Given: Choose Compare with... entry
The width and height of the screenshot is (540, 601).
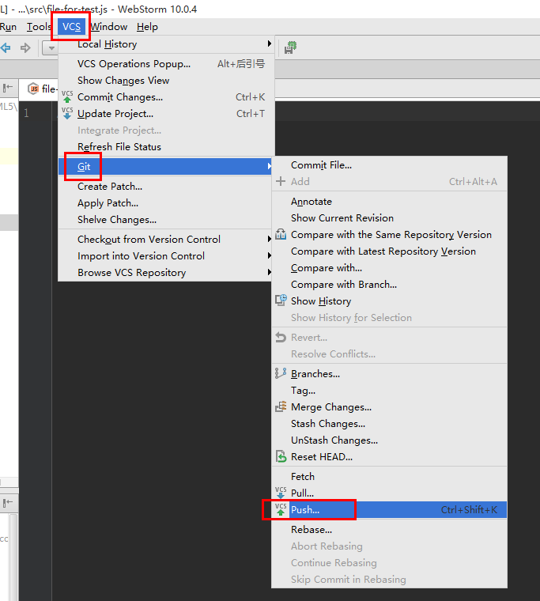Looking at the screenshot, I should 389,267.
